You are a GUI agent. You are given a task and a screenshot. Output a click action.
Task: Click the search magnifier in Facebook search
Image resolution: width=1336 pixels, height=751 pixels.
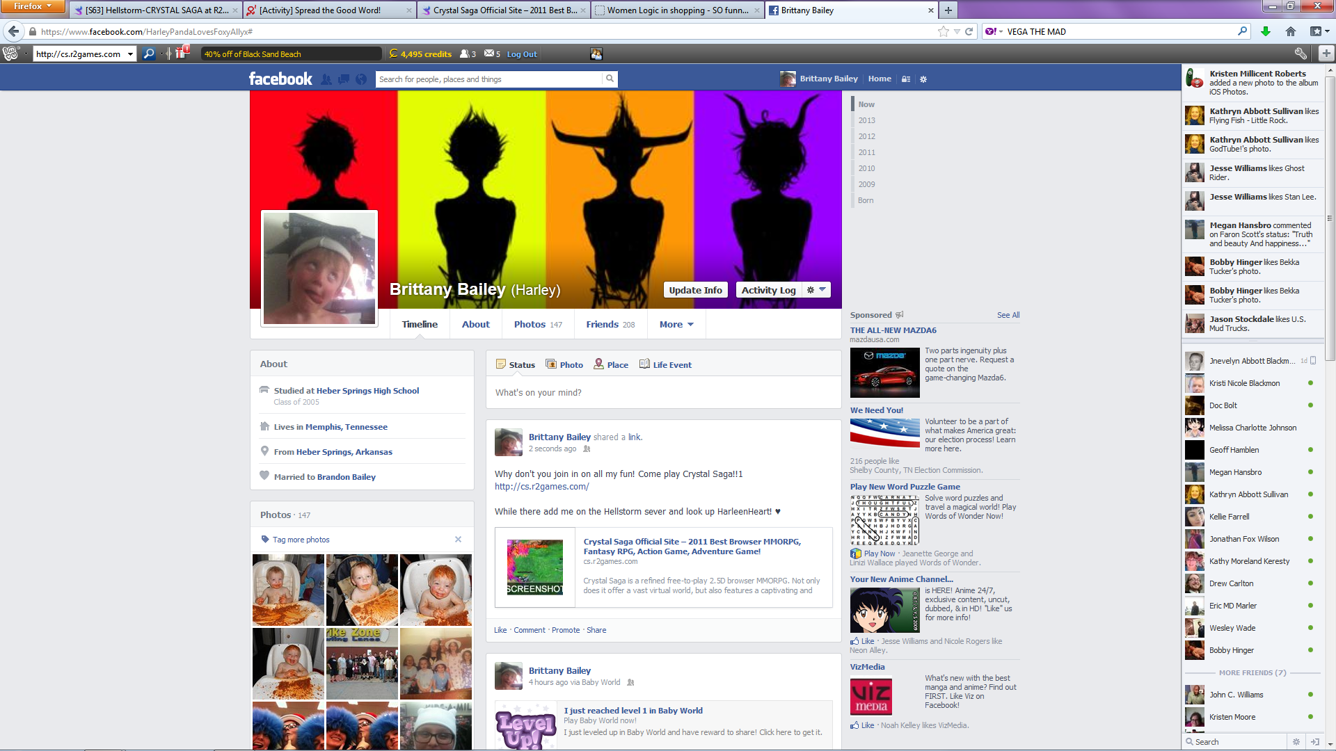tap(610, 79)
